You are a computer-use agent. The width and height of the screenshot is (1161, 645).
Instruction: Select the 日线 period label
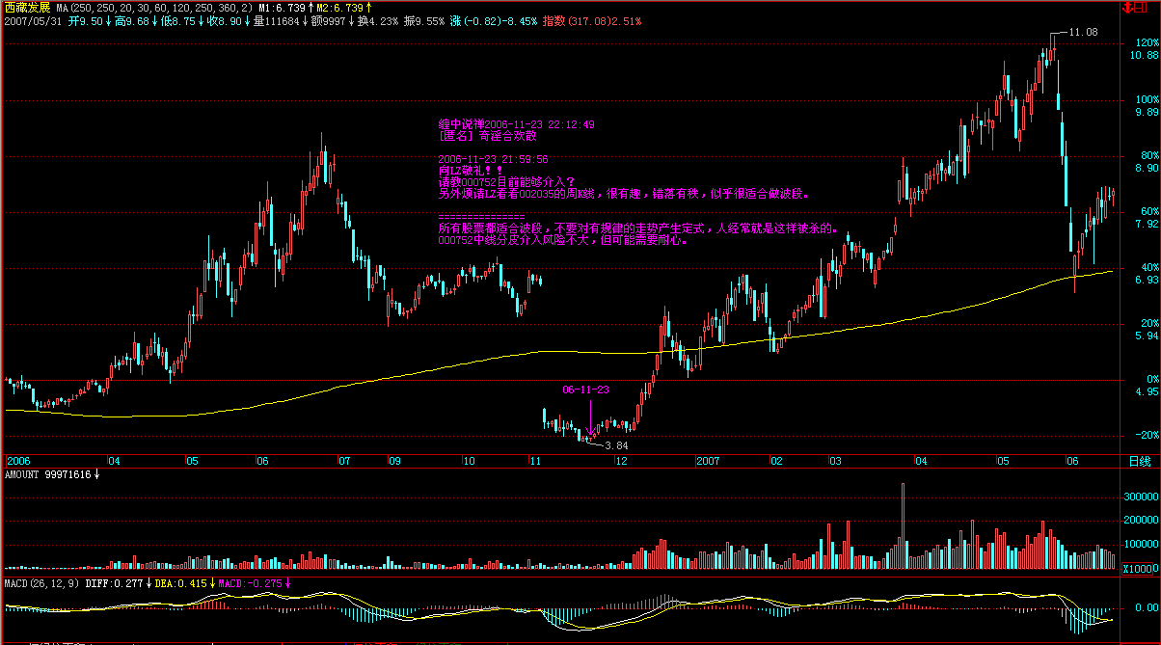(x=1138, y=461)
